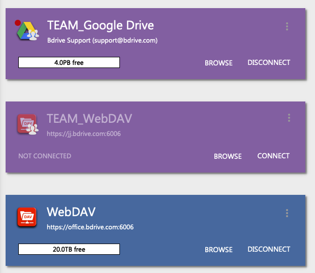Open more options menu for TEAM_WebDAV

click(289, 118)
